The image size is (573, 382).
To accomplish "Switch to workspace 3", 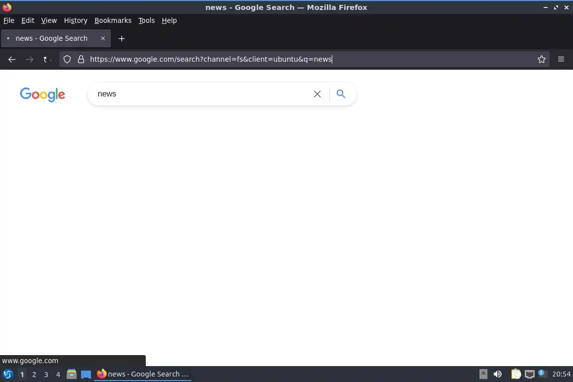I will click(46, 375).
